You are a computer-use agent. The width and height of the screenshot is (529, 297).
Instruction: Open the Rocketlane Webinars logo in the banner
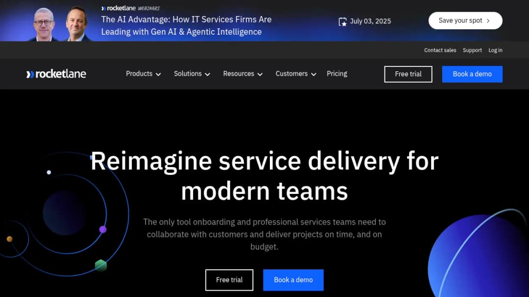click(131, 8)
